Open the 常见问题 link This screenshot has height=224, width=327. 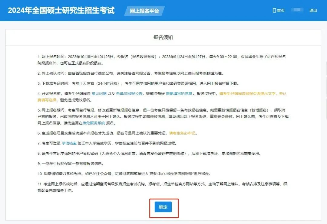pos(99,94)
